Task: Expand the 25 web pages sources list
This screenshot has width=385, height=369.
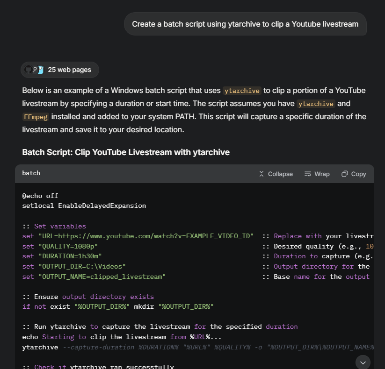Action: click(69, 70)
